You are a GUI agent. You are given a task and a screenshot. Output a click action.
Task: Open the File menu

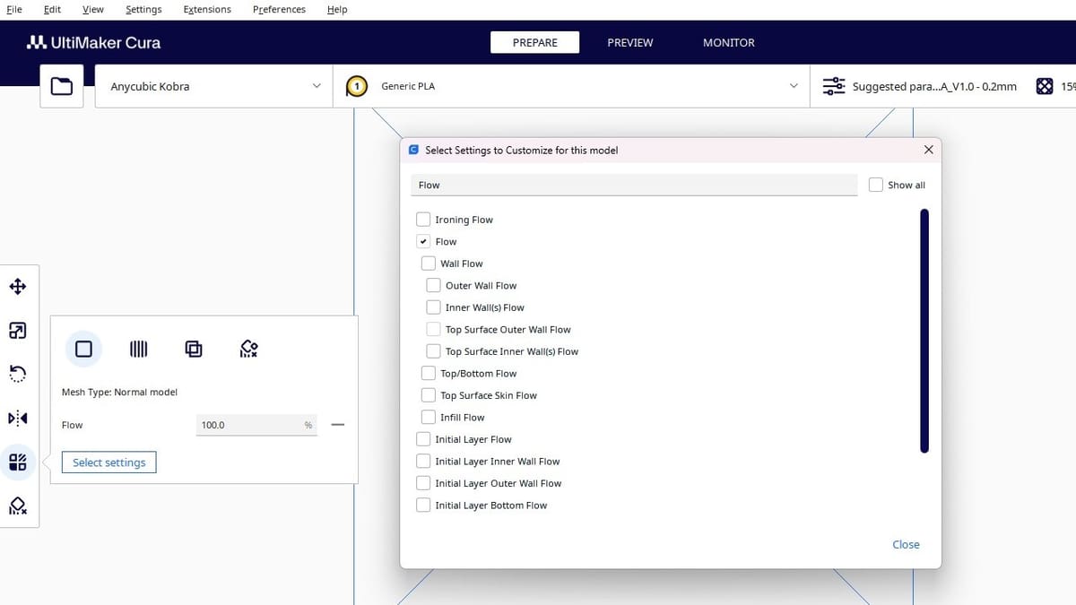click(14, 9)
